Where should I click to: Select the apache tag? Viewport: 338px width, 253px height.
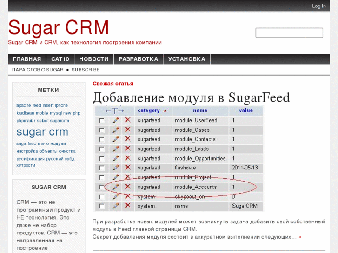click(x=24, y=105)
